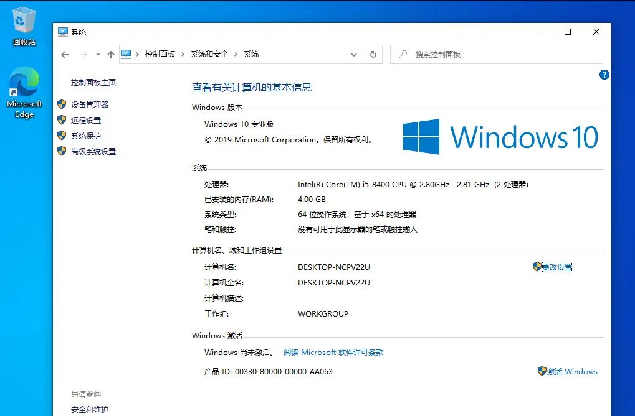
Task: Click the computer icon in the address bar
Action: 126,54
